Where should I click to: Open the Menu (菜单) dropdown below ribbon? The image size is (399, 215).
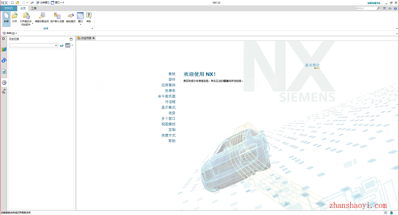[10, 33]
